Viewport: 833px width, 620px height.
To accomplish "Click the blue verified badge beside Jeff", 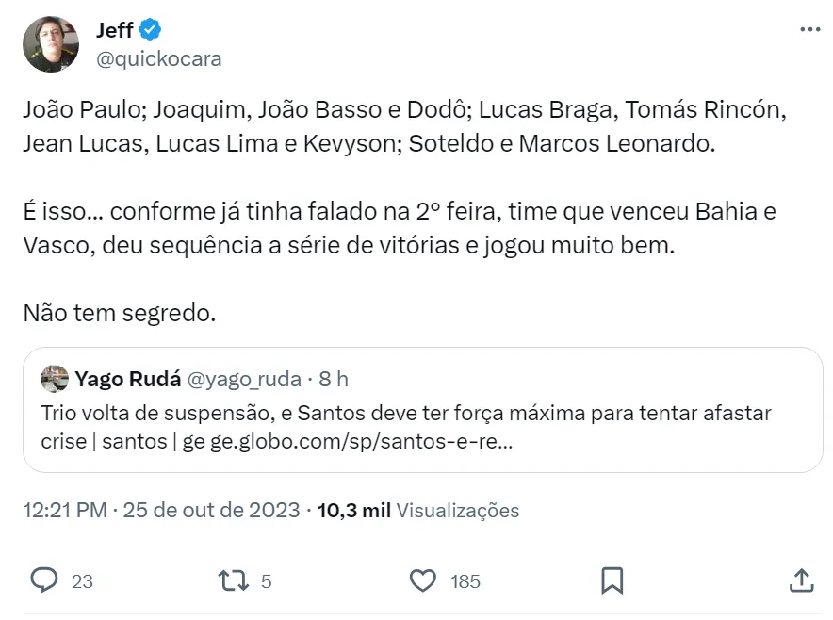I will (151, 30).
